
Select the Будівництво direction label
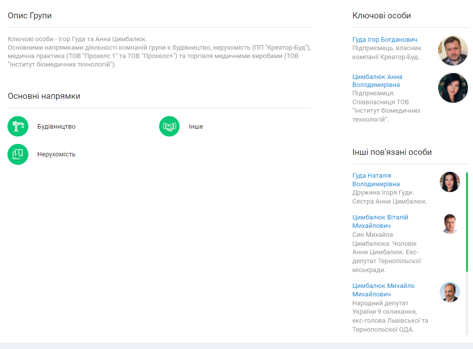pos(56,127)
